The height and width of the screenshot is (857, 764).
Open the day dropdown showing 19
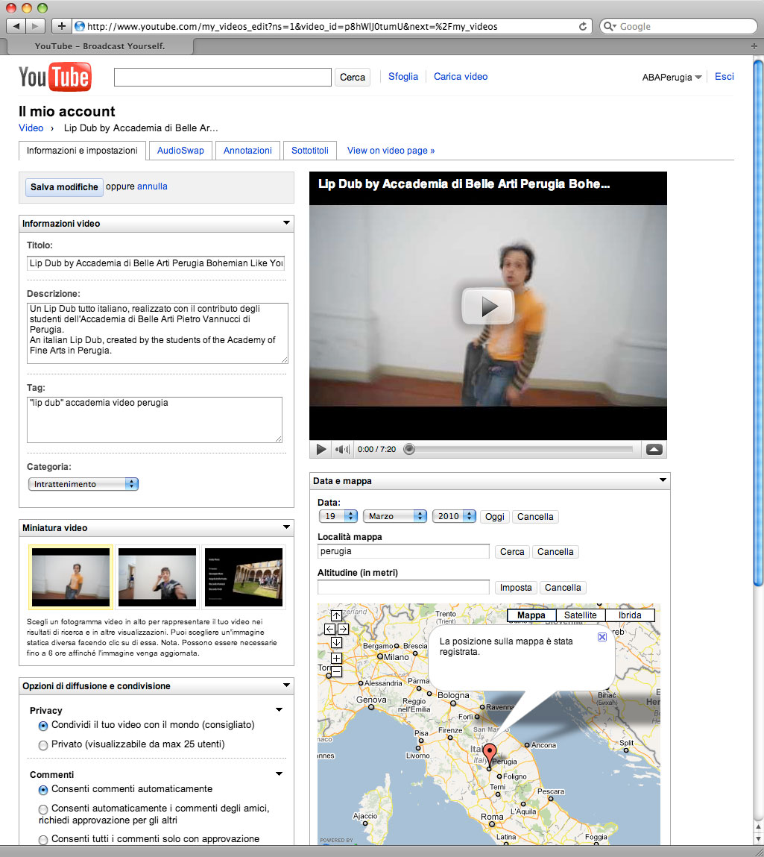pos(338,516)
